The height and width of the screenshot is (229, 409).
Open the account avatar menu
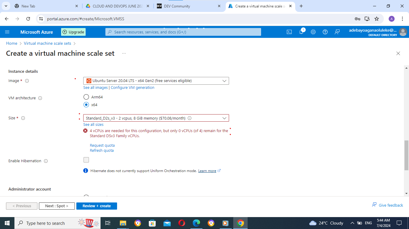pyautogui.click(x=403, y=32)
